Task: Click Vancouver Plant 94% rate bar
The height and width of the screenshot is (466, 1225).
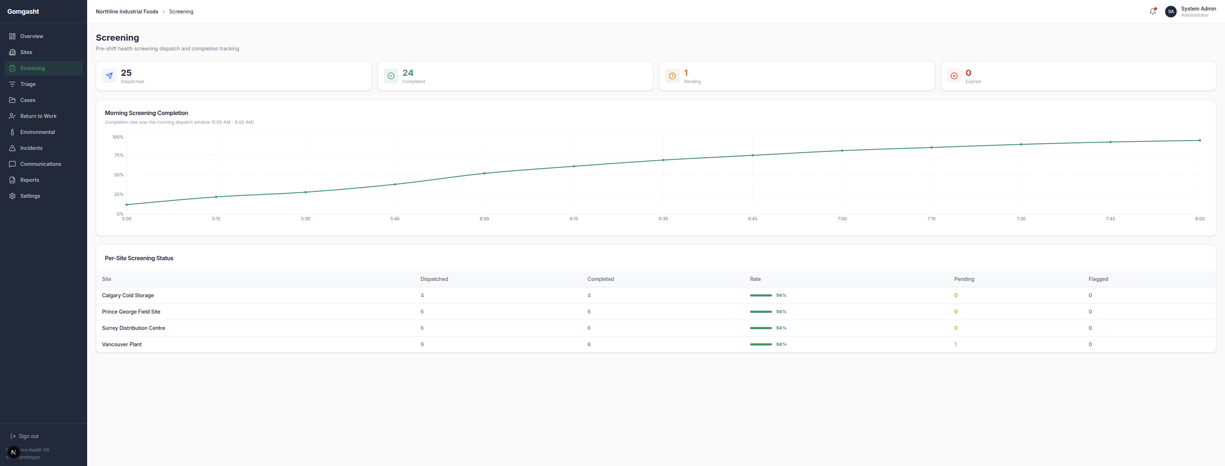Action: pos(761,344)
